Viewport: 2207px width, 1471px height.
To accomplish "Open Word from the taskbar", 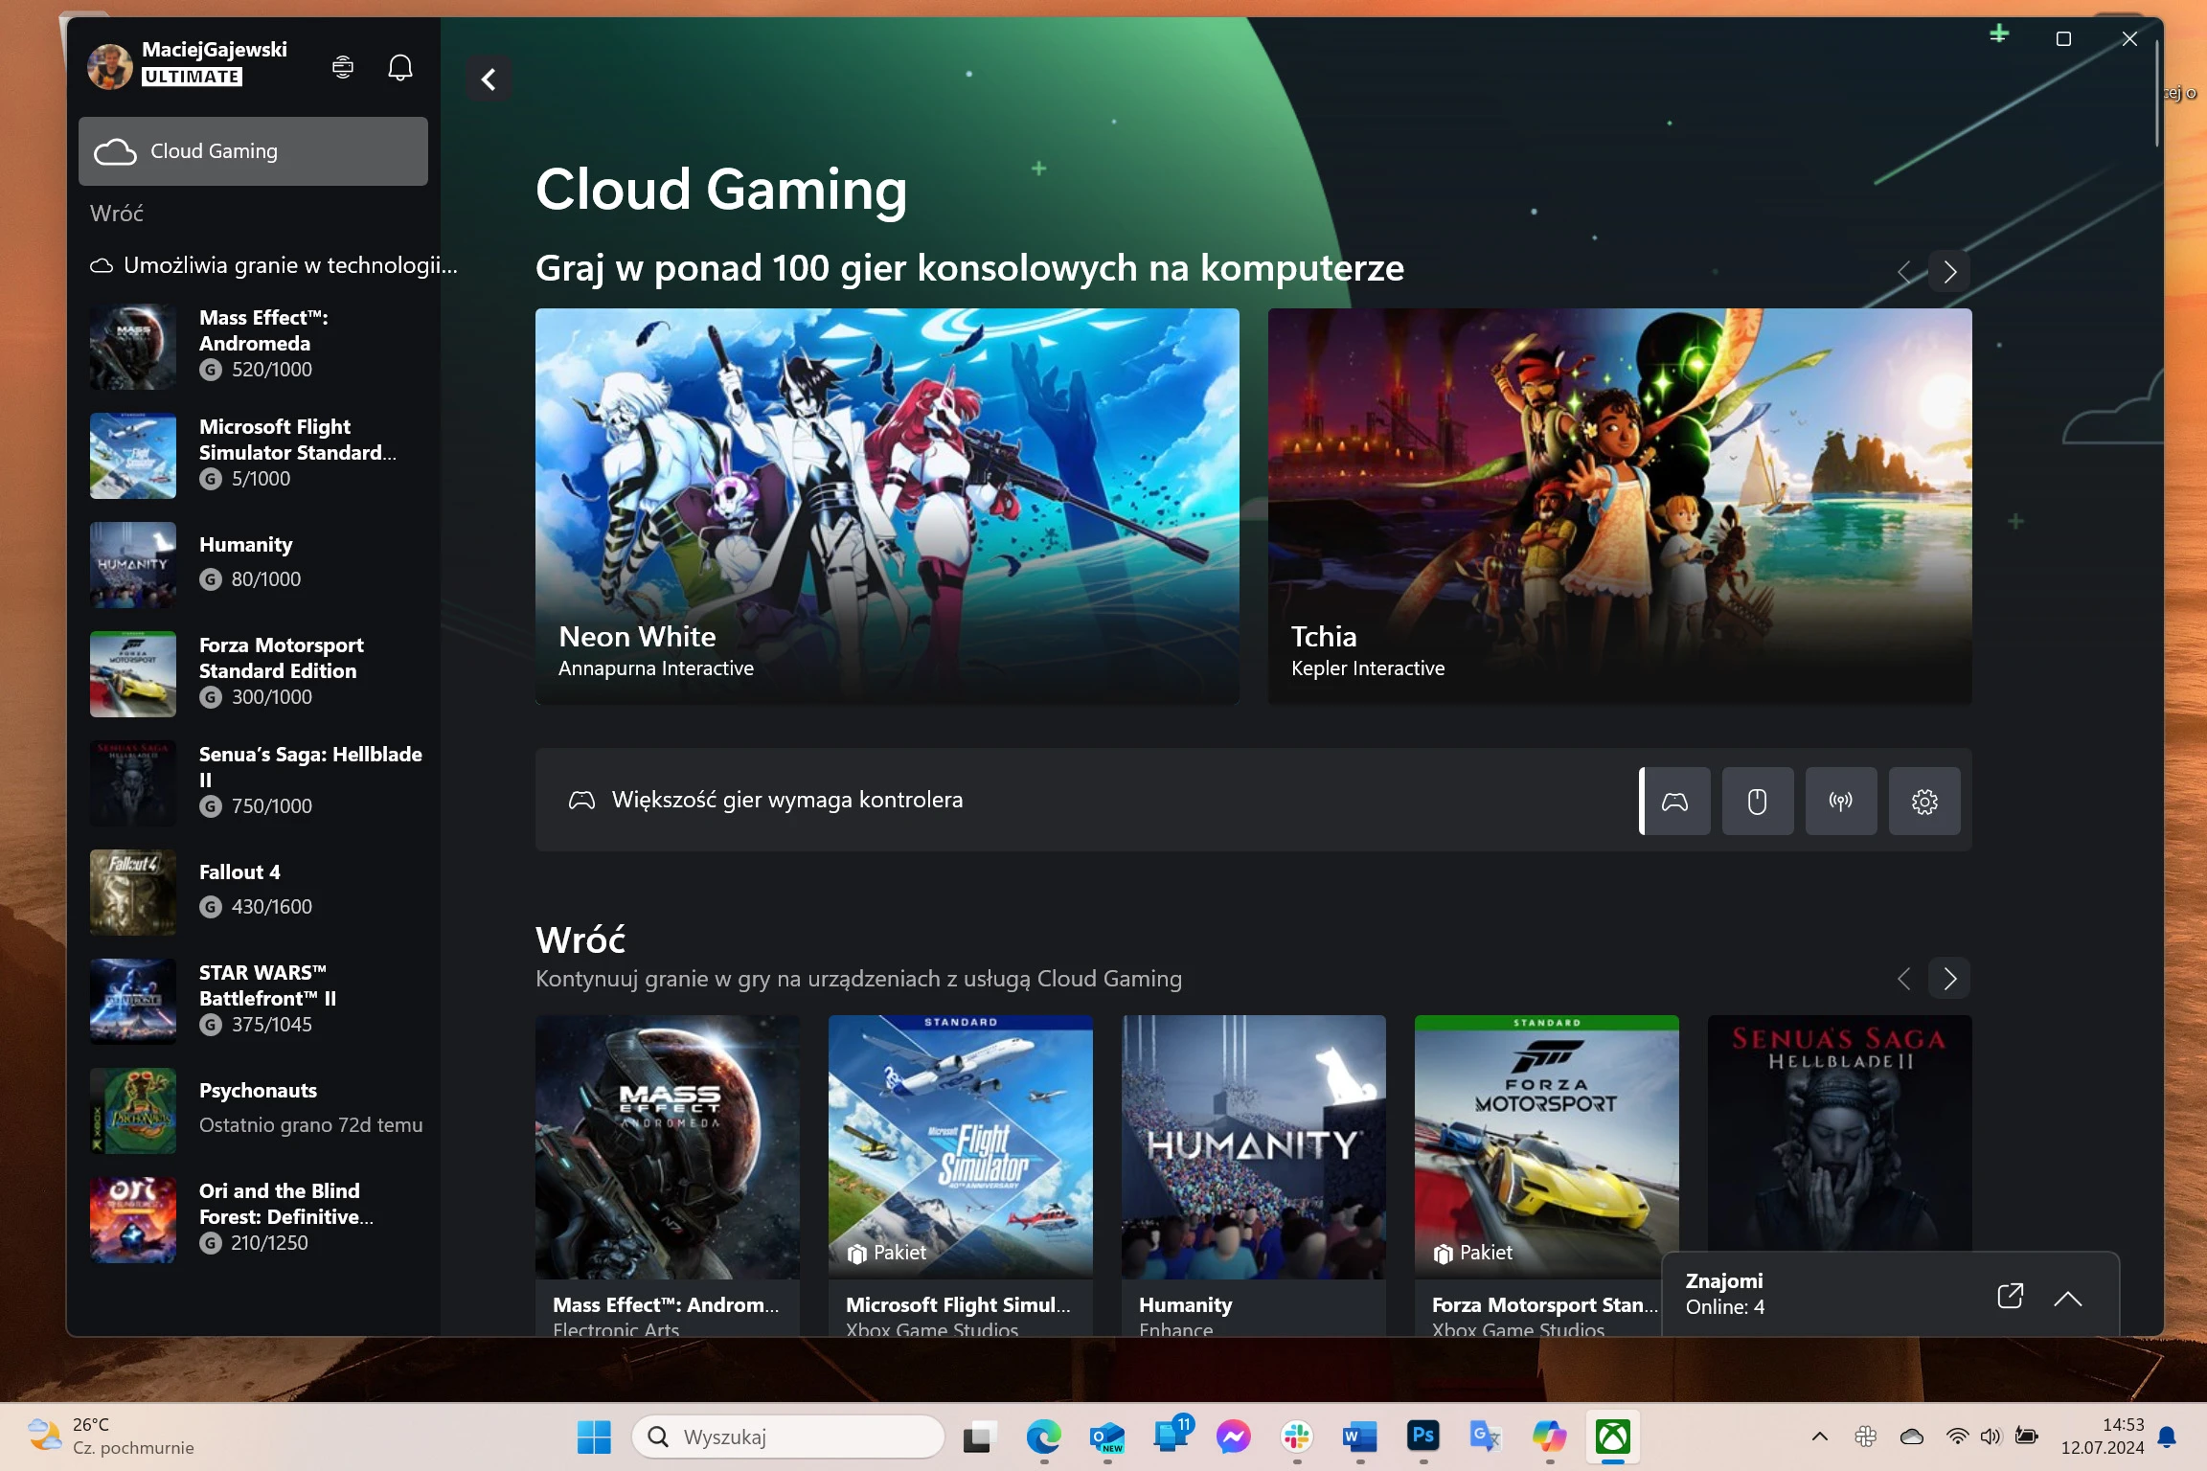I will [x=1360, y=1437].
